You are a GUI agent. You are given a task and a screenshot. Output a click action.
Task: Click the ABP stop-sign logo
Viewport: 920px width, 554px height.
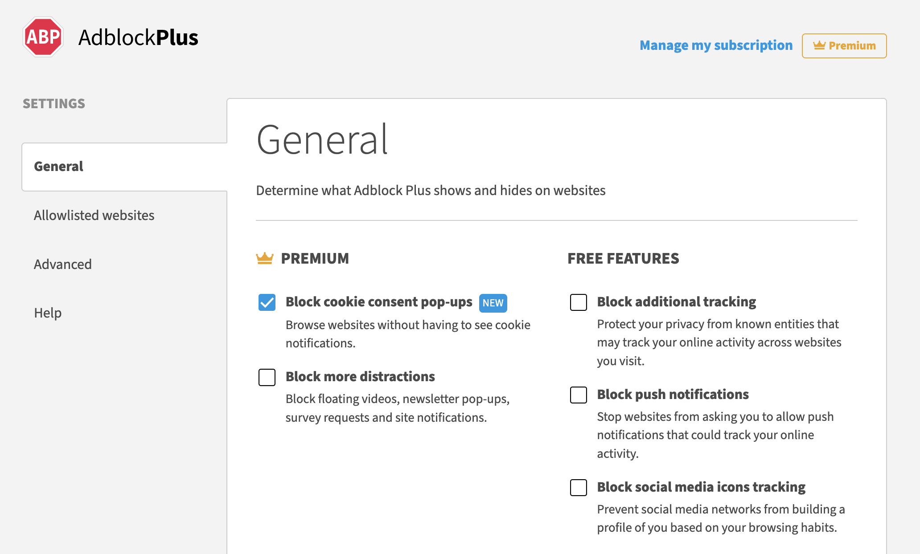[x=43, y=37]
